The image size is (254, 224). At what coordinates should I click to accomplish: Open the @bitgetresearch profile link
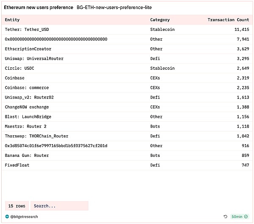(x=25, y=216)
